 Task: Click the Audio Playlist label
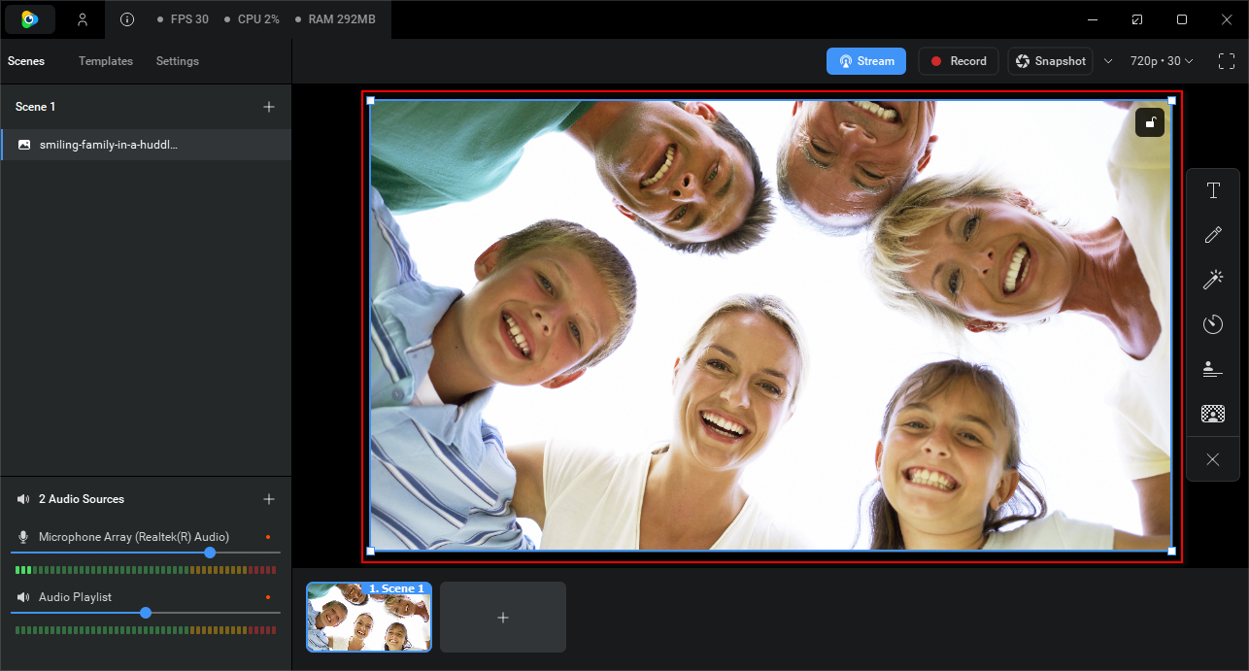(75, 597)
